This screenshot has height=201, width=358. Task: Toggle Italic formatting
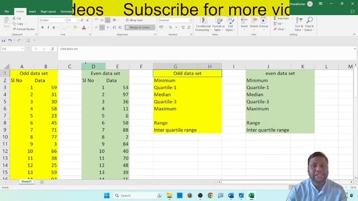48,27
